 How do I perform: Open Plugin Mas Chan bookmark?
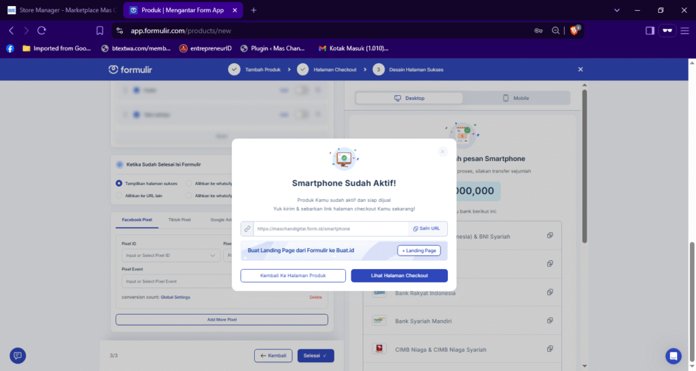(x=273, y=48)
